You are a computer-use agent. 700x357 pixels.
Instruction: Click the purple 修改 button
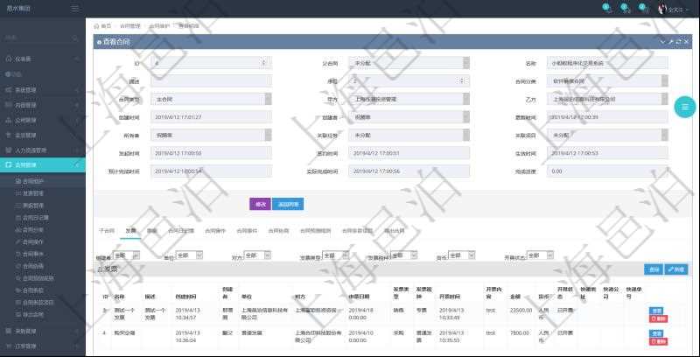(x=260, y=204)
